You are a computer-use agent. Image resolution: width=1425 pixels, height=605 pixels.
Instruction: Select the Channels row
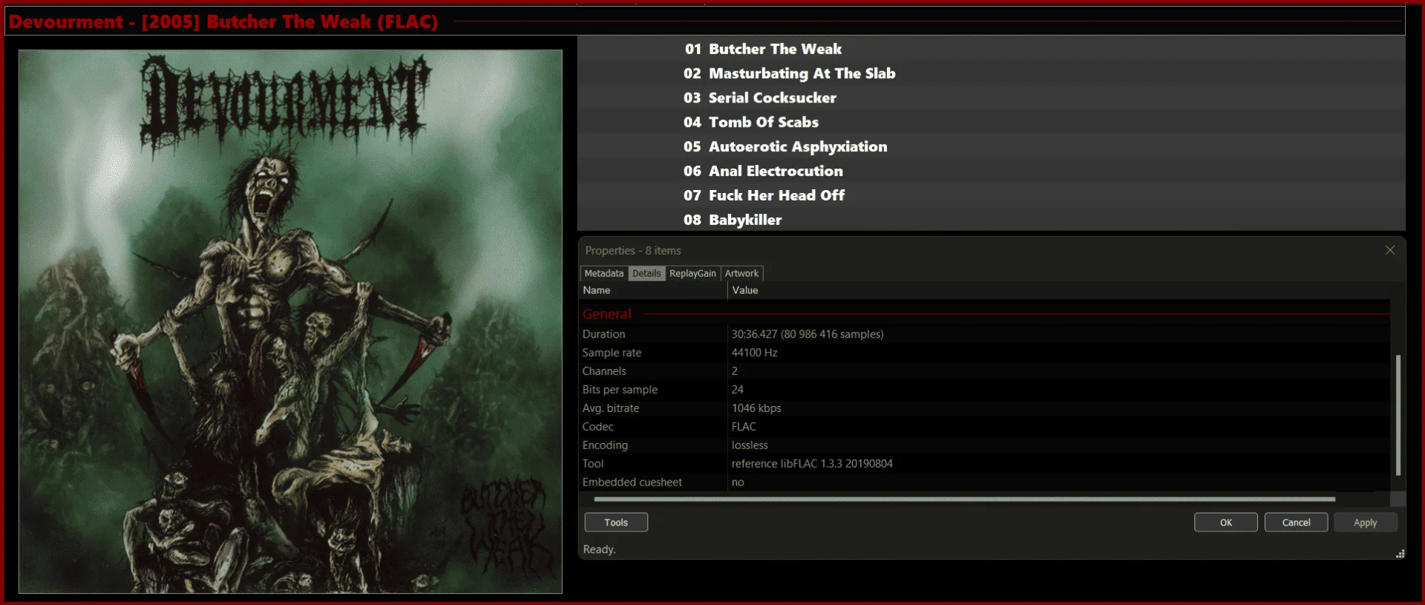(985, 371)
